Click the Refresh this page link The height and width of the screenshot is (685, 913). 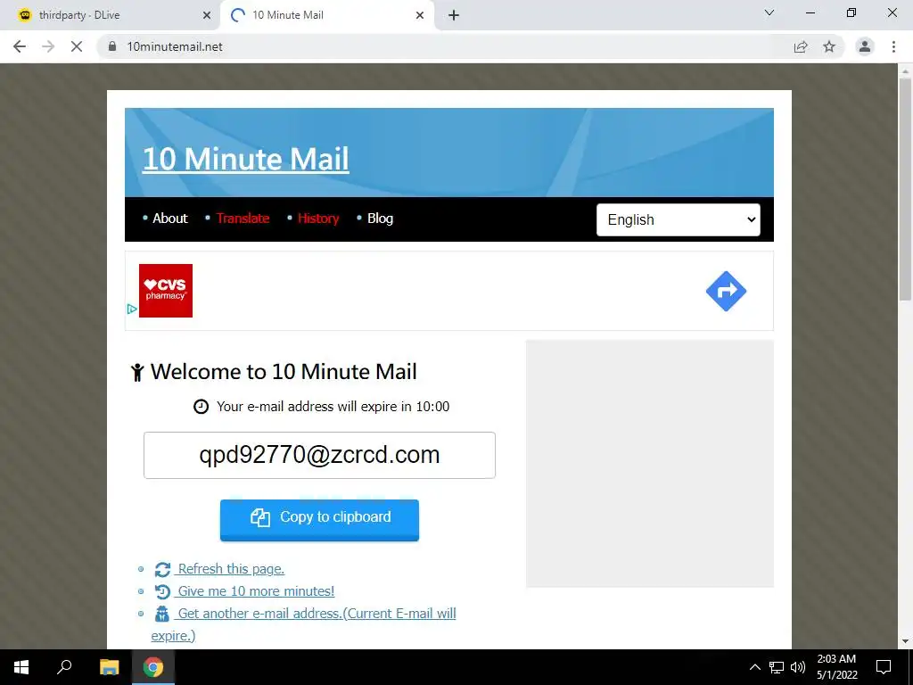click(x=231, y=569)
